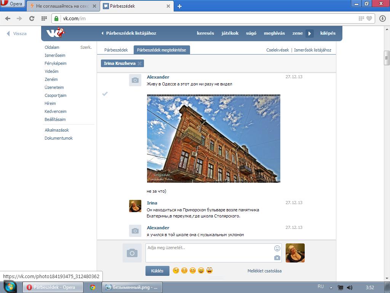Screen dimensions: 390x293
Task: Click the page vertical scrollbar handle
Action: pyautogui.click(x=387, y=58)
